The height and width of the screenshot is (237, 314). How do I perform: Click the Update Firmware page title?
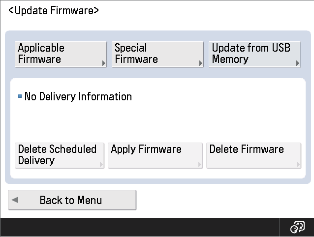click(54, 10)
